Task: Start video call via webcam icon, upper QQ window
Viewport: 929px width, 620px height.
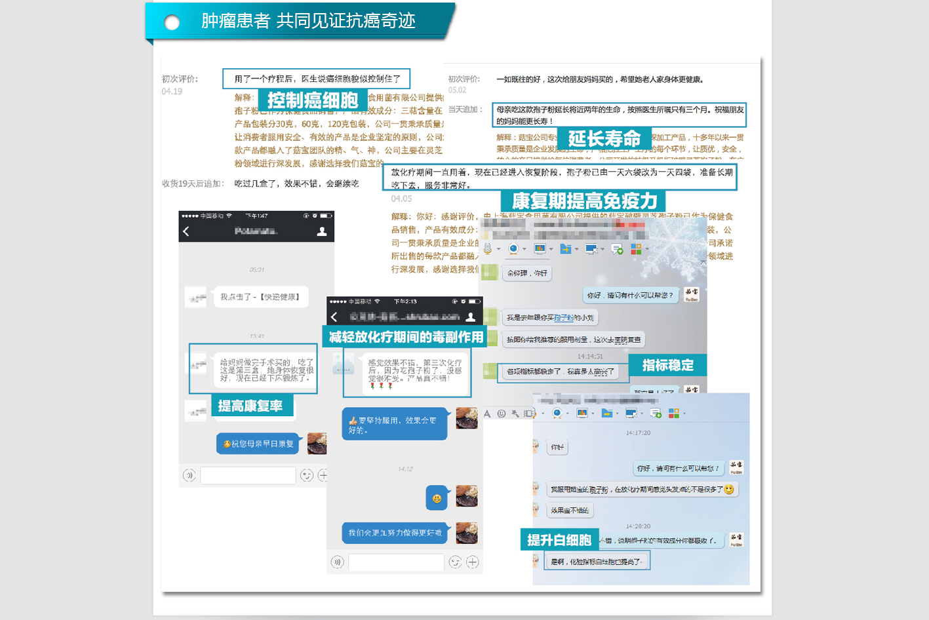Action: 513,248
